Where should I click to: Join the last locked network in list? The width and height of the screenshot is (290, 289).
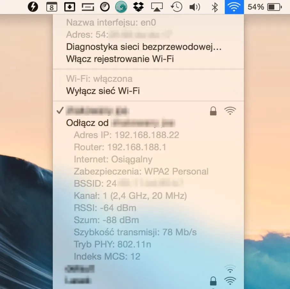click(x=148, y=281)
